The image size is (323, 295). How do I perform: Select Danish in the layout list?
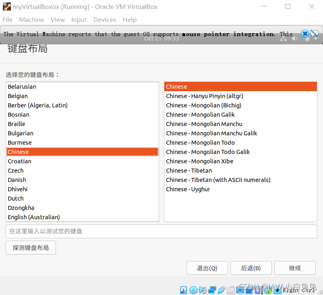[x=82, y=180]
